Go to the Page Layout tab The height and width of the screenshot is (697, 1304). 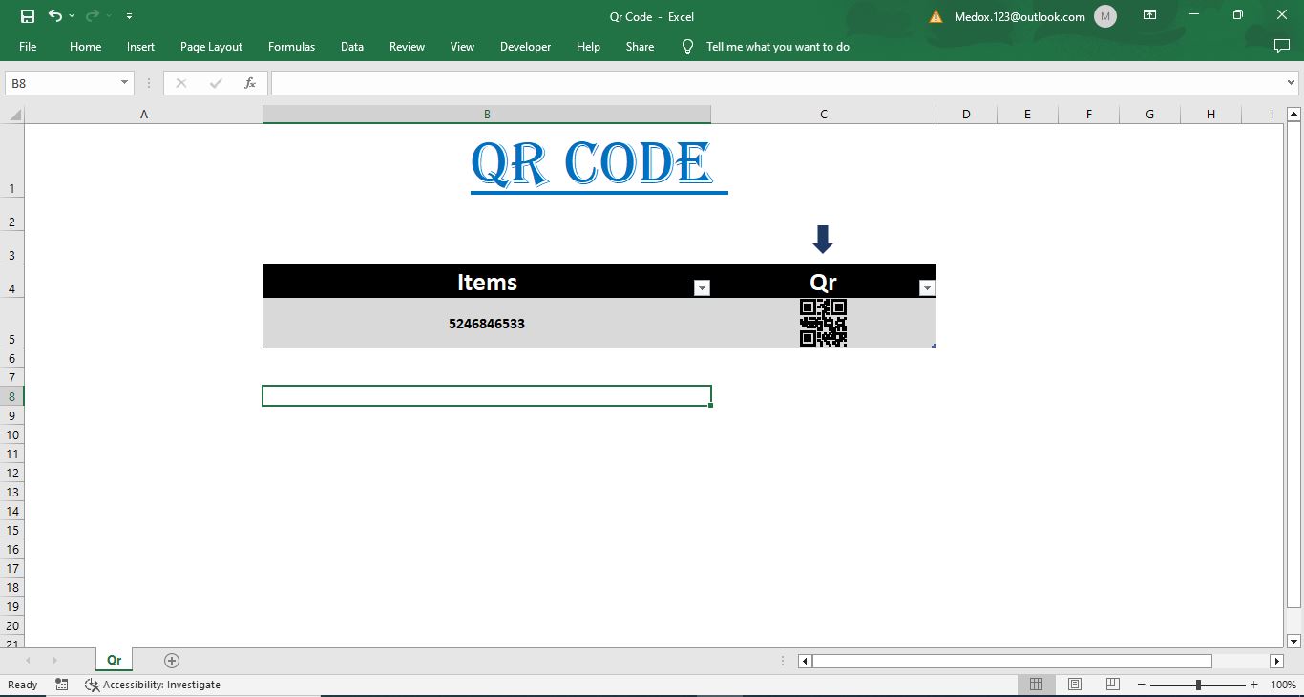211,47
